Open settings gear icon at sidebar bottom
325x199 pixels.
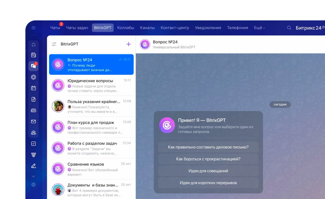33,184
